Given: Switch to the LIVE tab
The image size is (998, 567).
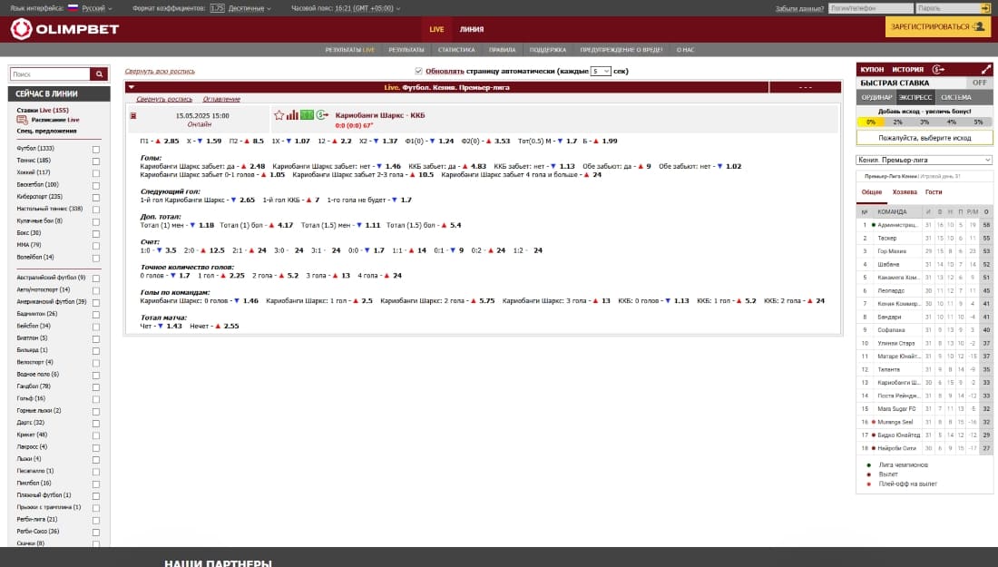Looking at the screenshot, I should pyautogui.click(x=436, y=29).
